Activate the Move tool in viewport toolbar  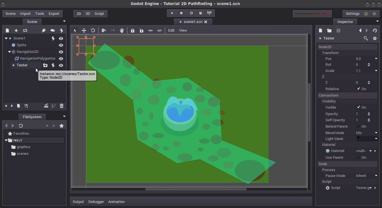(84, 31)
